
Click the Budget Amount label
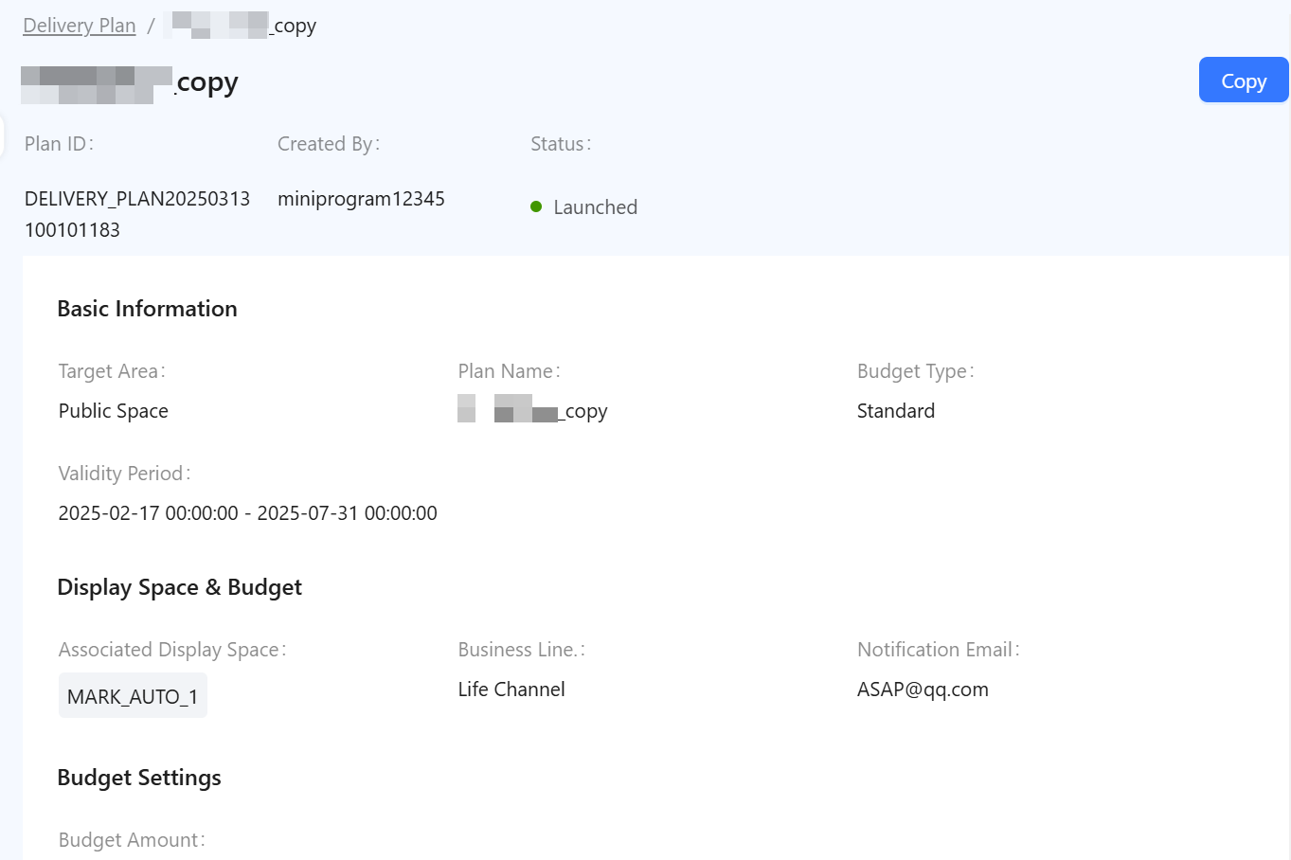point(131,840)
